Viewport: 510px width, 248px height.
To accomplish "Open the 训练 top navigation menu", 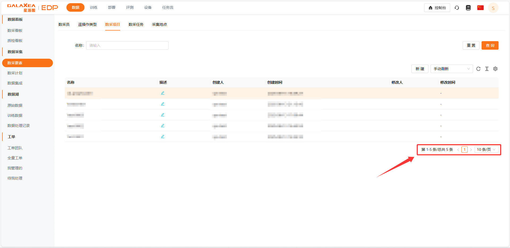I will [x=94, y=7].
